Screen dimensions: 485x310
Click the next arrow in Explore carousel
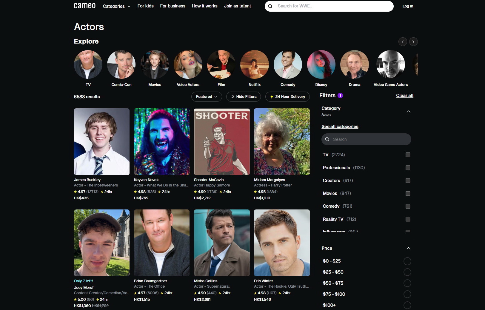(413, 42)
